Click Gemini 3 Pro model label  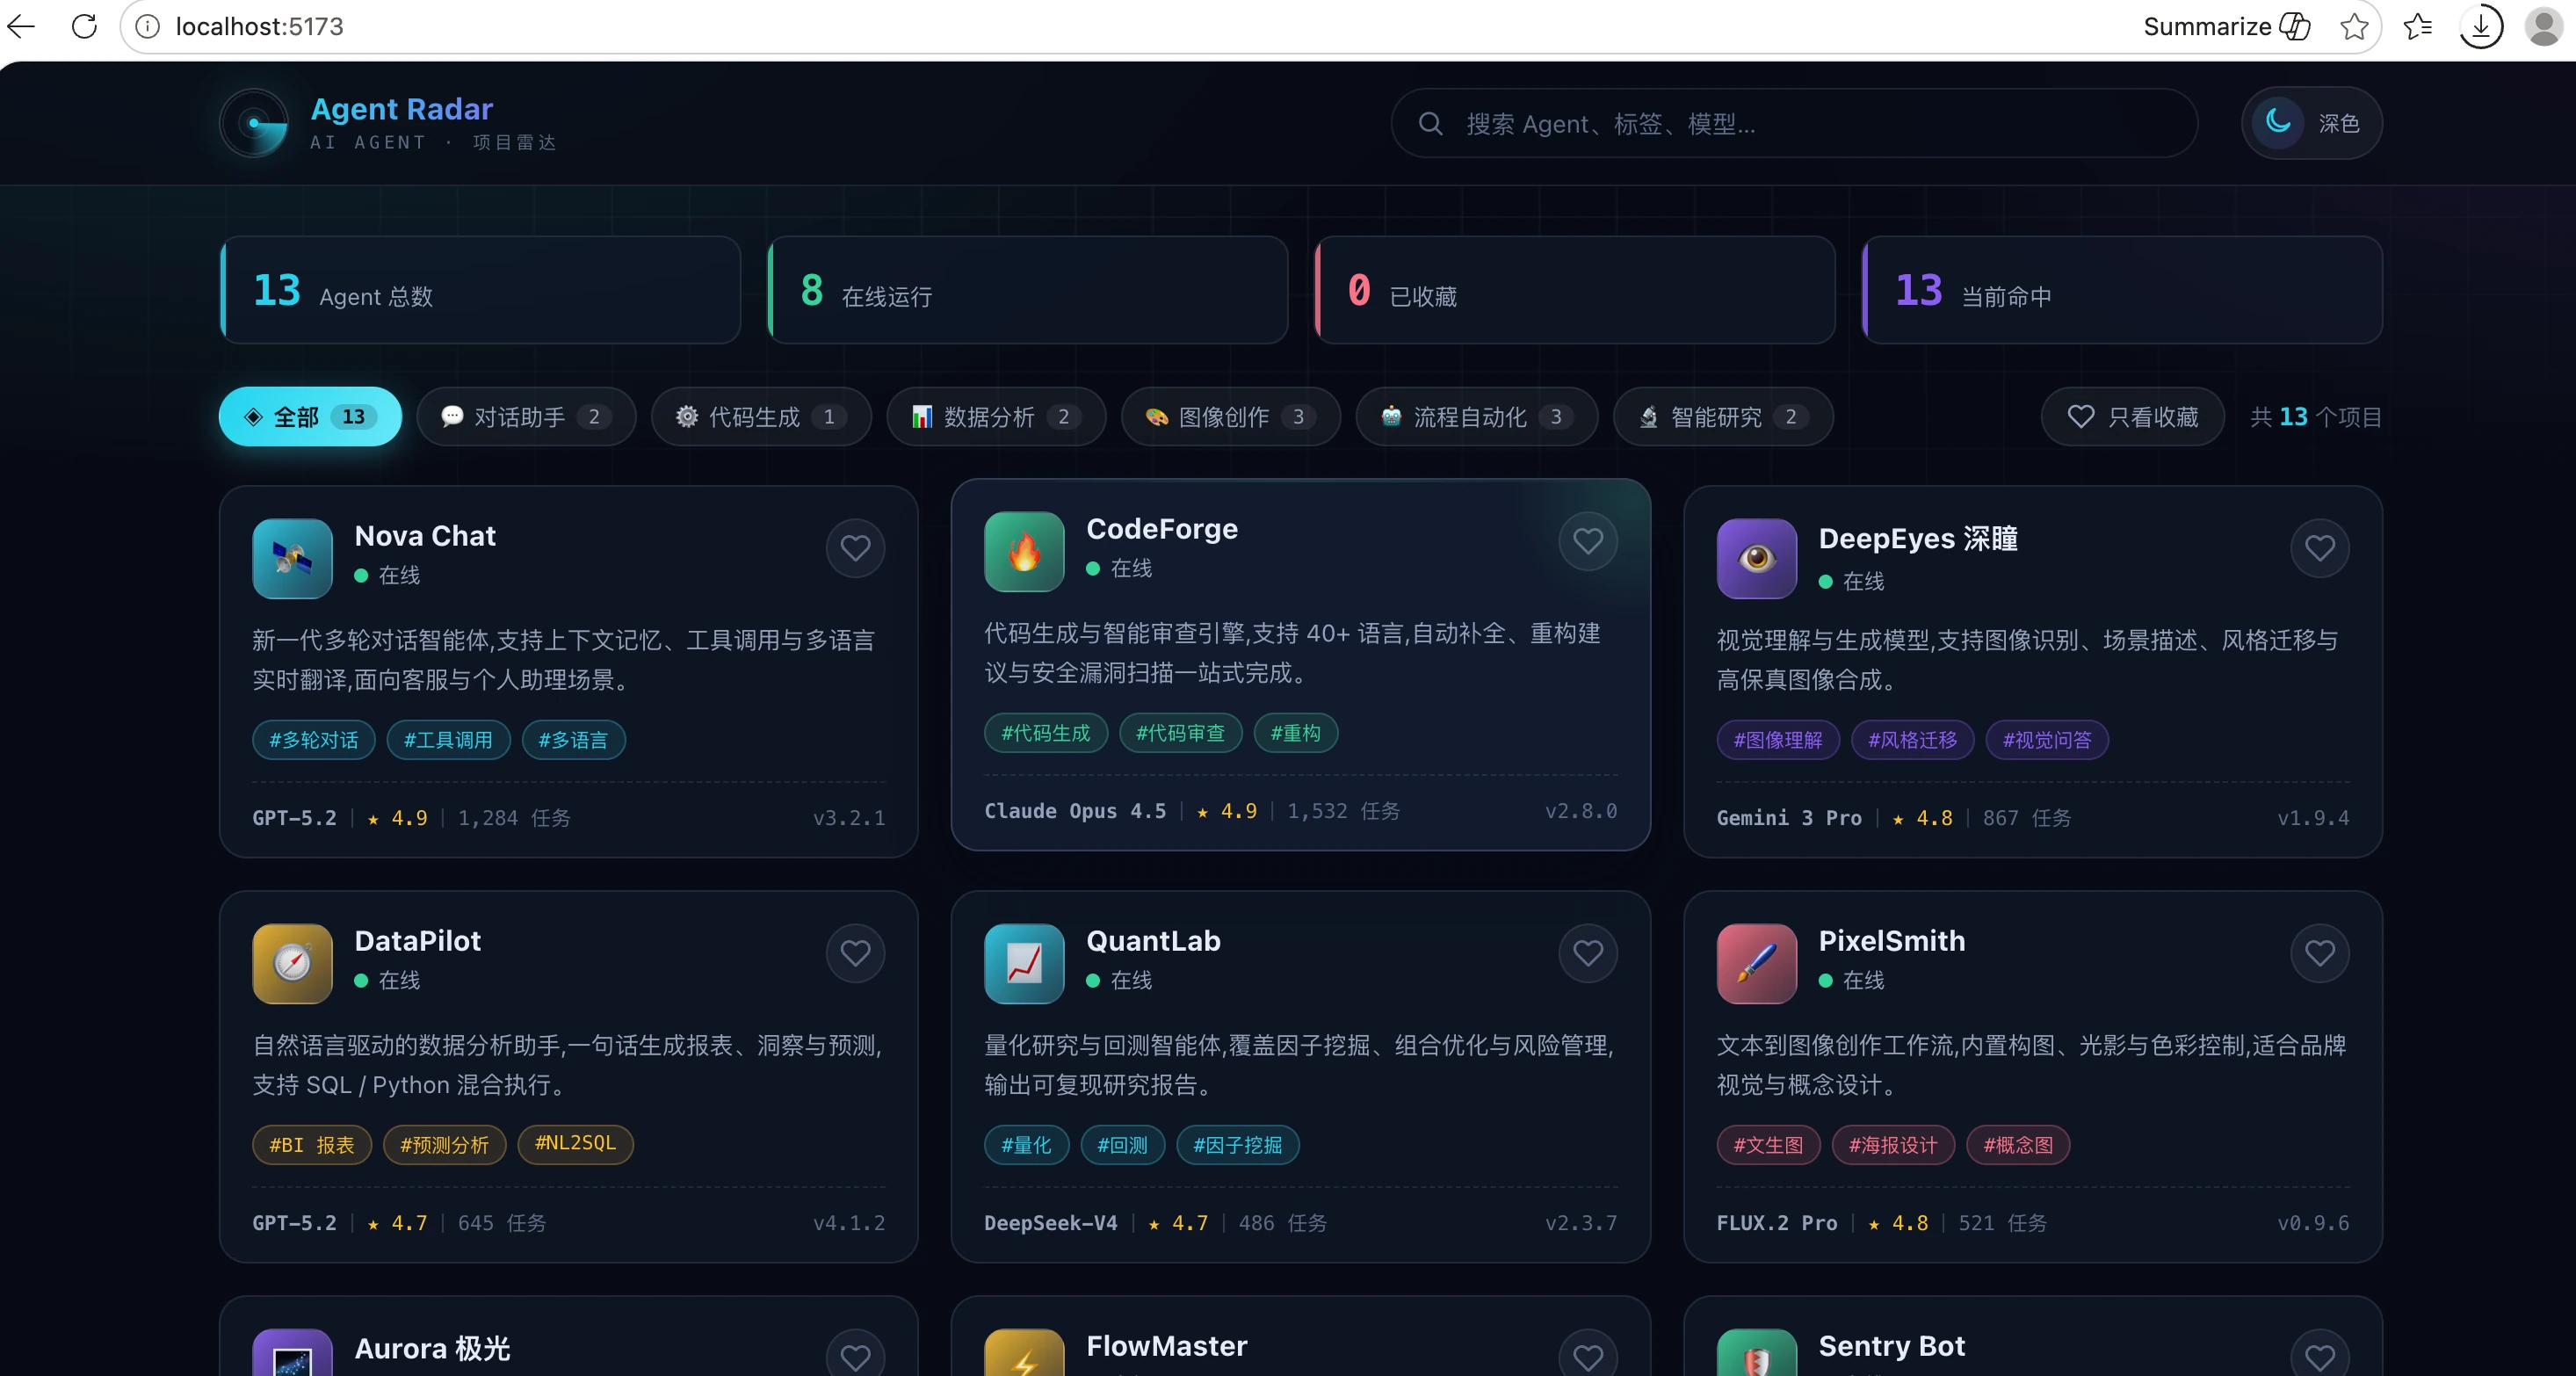tap(1789, 818)
